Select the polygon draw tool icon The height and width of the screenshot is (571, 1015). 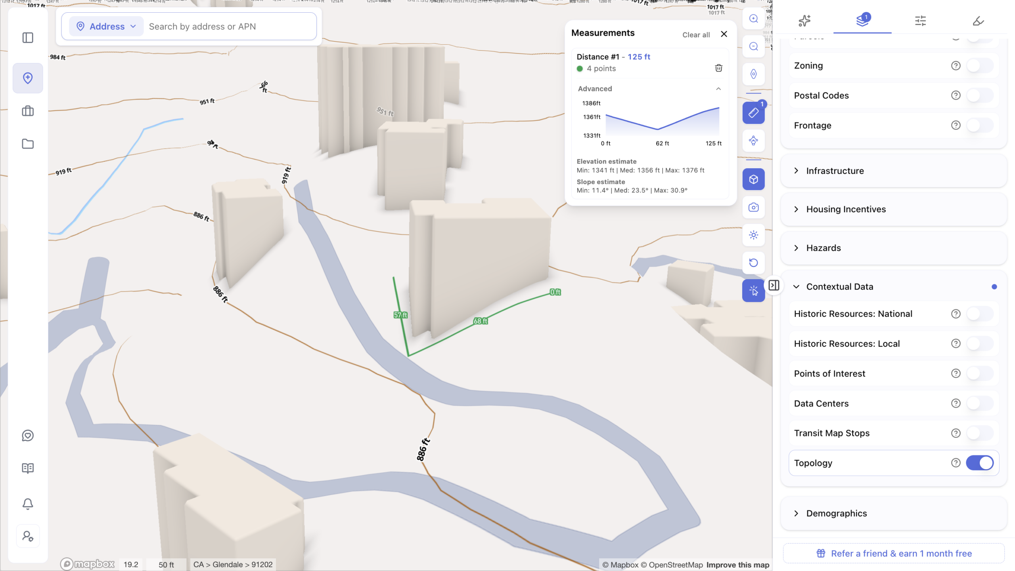click(x=753, y=141)
